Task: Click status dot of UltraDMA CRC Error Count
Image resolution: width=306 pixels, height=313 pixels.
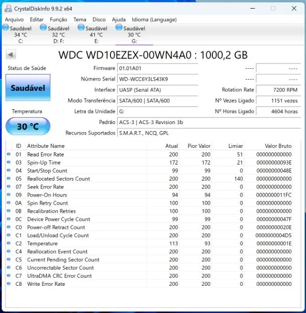Action: pyautogui.click(x=9, y=275)
